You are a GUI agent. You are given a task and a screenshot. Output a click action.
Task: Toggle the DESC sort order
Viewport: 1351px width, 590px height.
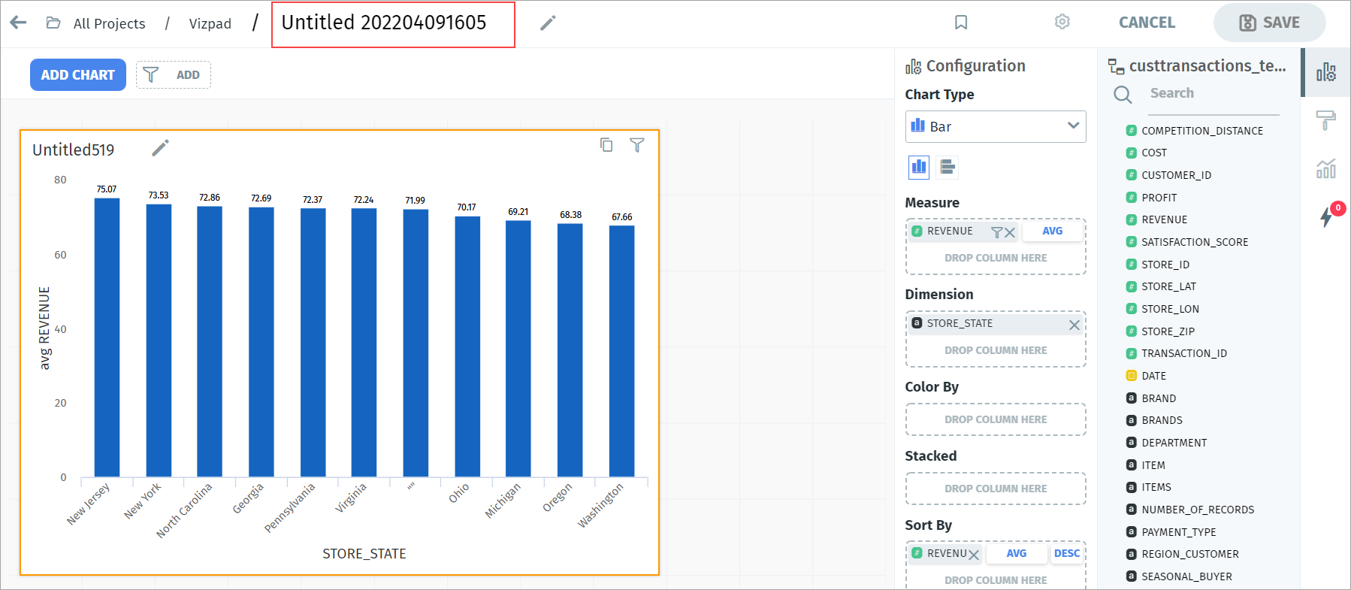tap(1067, 553)
